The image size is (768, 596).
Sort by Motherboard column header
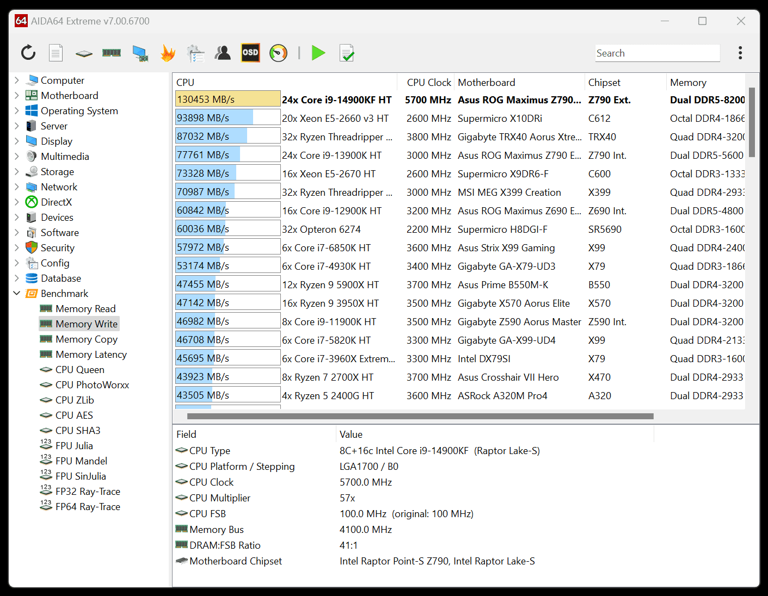pyautogui.click(x=520, y=82)
